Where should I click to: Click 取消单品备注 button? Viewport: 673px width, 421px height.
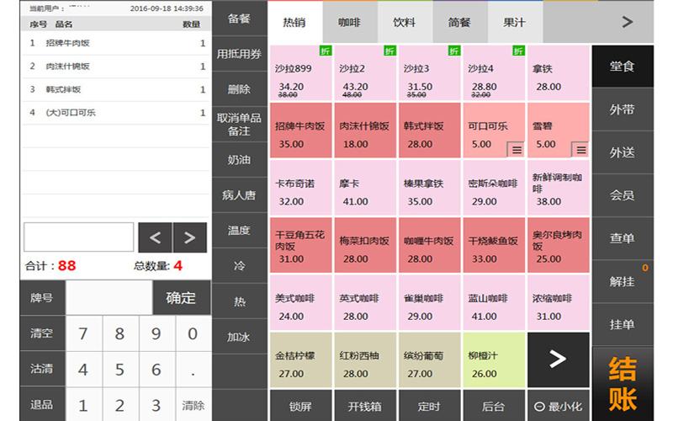239,124
